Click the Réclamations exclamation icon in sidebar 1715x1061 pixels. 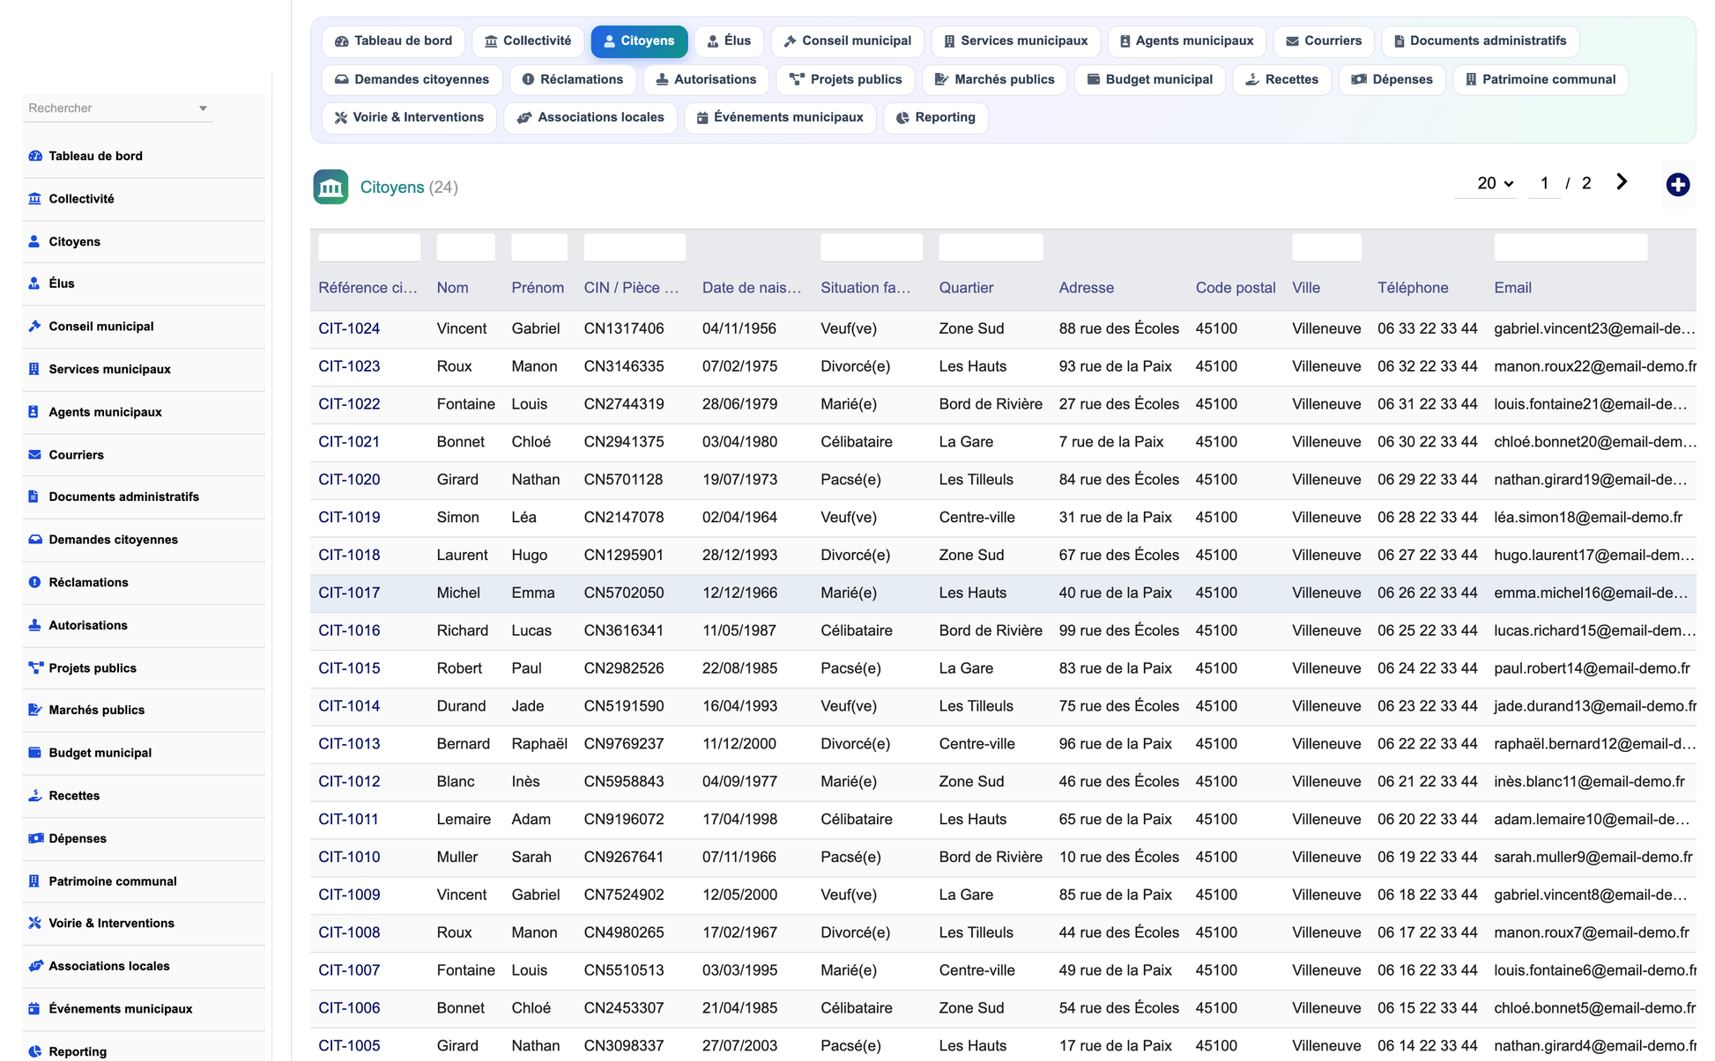(x=35, y=582)
